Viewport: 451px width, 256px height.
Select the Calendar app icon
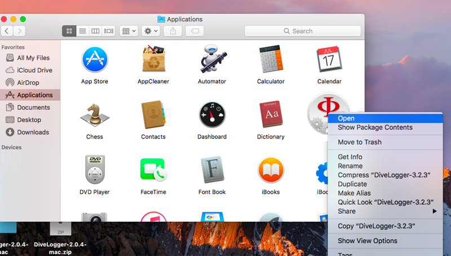click(329, 59)
